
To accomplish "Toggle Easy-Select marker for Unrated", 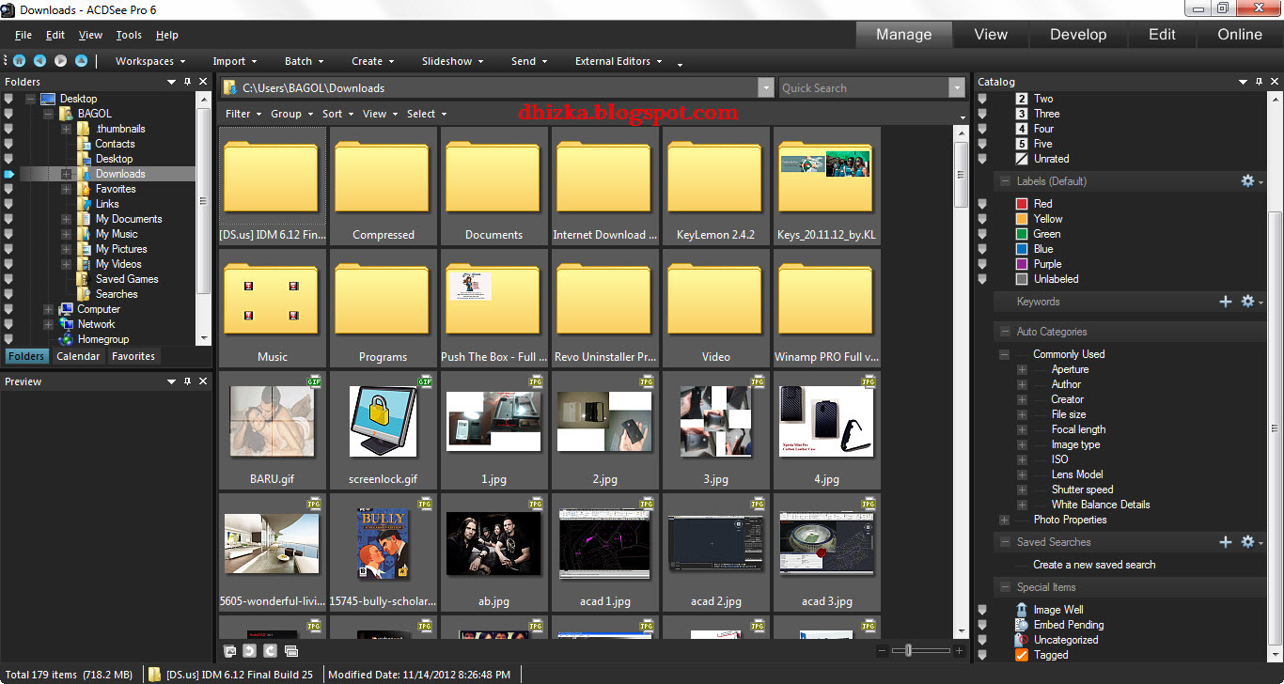I will pyautogui.click(x=983, y=159).
